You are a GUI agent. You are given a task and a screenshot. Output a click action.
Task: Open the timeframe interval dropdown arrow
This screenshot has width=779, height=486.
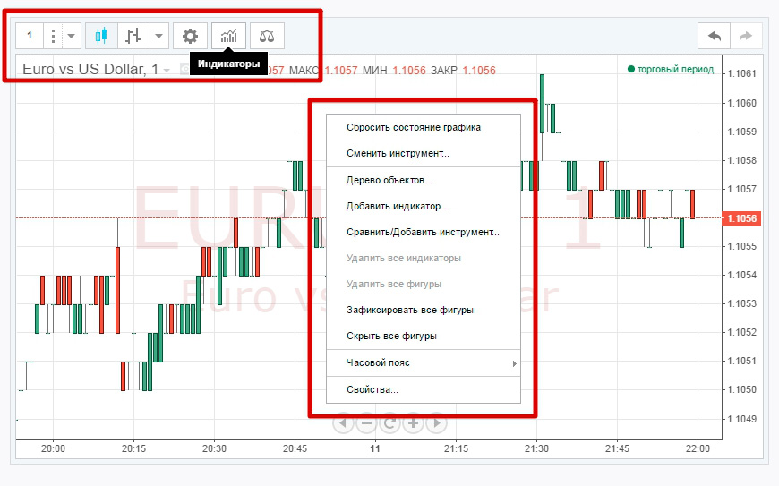pos(72,36)
